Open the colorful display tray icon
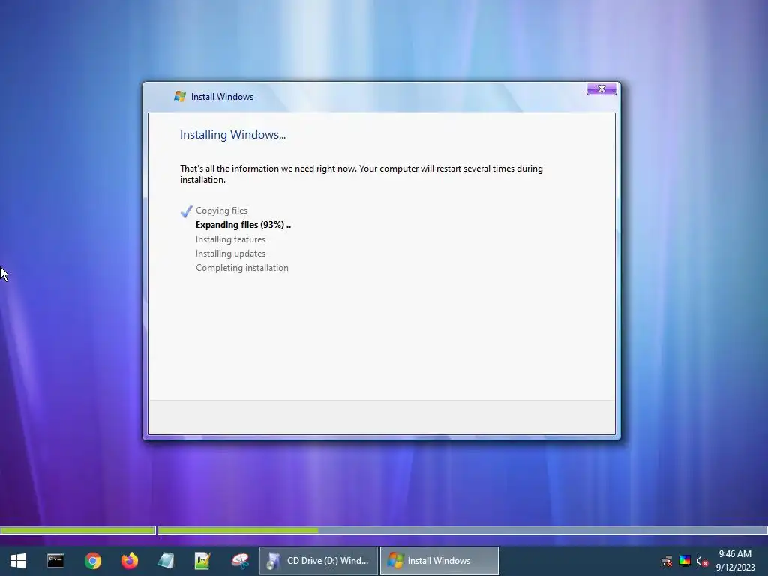The width and height of the screenshot is (768, 576). click(685, 561)
